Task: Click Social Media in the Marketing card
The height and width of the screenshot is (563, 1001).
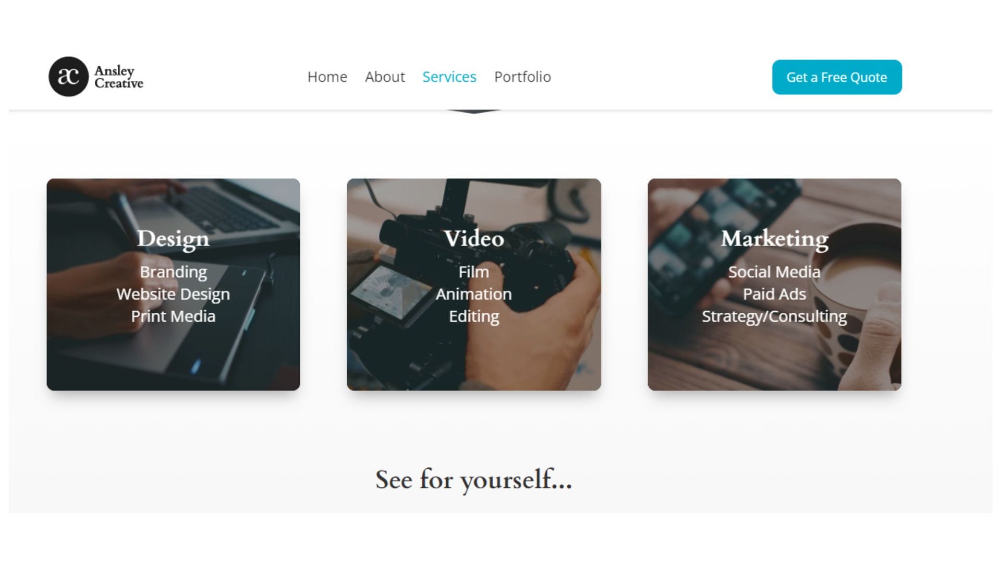Action: point(774,272)
